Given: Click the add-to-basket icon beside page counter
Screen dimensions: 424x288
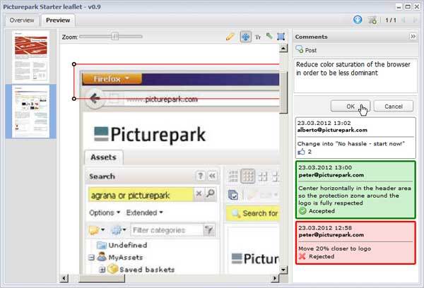Looking at the screenshot, I should 372,20.
